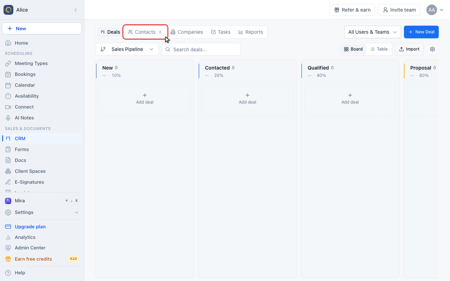This screenshot has height=281, width=450.
Task: Open the account menu chevron beside avatar
Action: pyautogui.click(x=442, y=10)
